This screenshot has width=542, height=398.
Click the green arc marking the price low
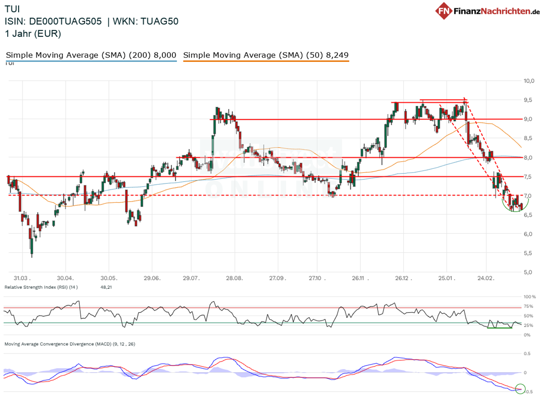click(x=514, y=210)
